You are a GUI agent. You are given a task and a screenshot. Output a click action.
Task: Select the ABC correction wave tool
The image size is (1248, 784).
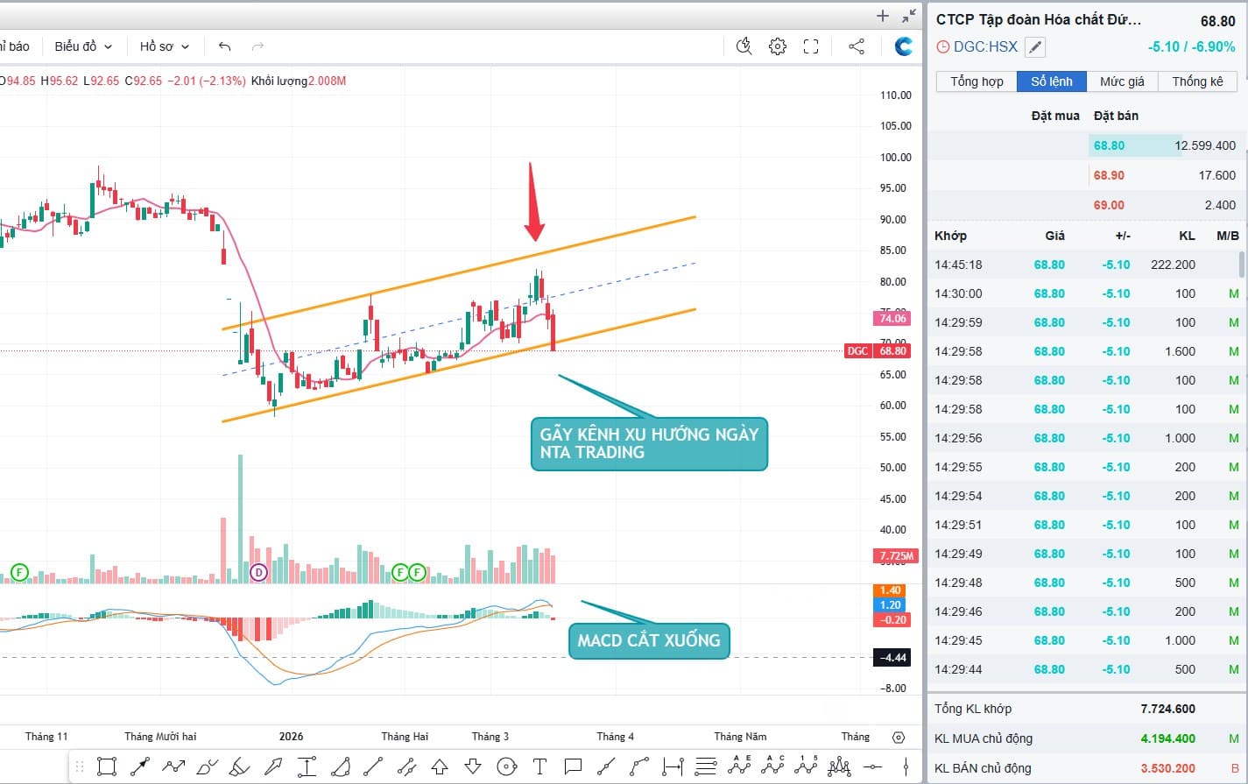click(772, 766)
